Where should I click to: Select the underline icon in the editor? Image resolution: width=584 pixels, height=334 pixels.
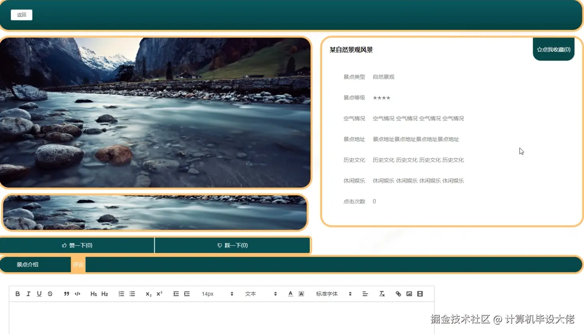click(39, 294)
